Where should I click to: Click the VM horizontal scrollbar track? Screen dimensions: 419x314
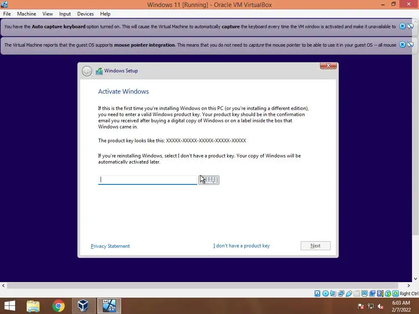tap(203, 285)
